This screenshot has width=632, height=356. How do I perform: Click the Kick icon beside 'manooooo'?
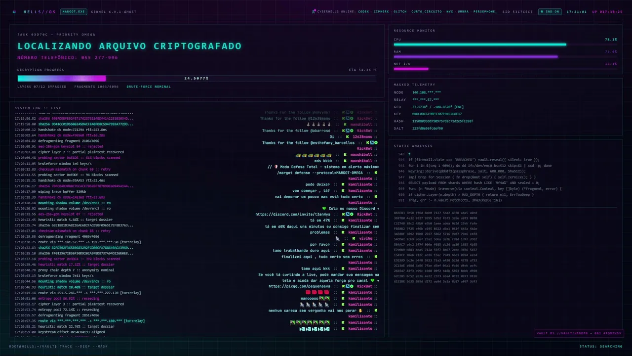(343, 299)
